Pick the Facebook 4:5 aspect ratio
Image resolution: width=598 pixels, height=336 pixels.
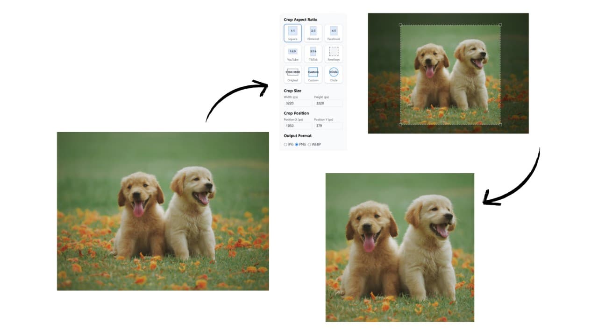coord(333,32)
